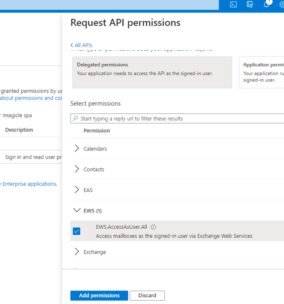Screen dimensions: 284x304
Task: Go back via All APIs link
Action: pyautogui.click(x=81, y=45)
